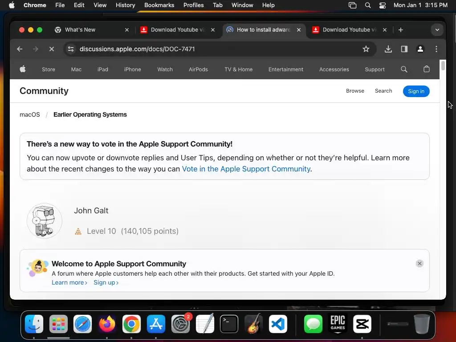Open Visual Studio Code from the Dock
Image resolution: width=456 pixels, height=342 pixels.
coord(278,324)
